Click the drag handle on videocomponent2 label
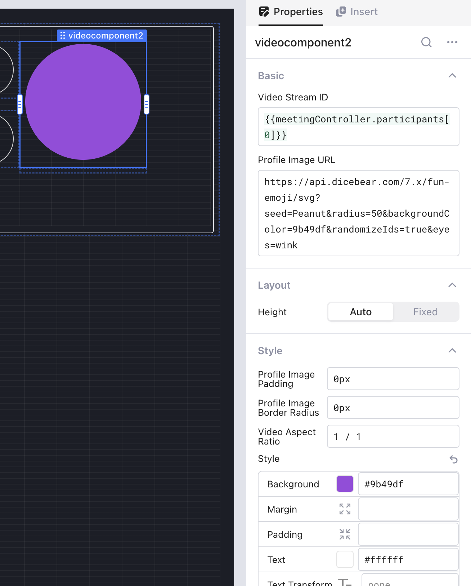 click(63, 36)
